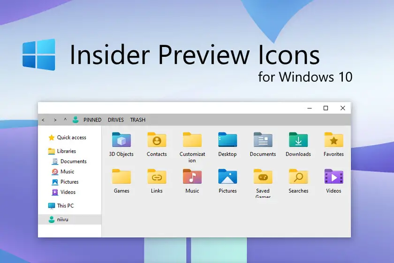Close the file explorer window
Image resolution: width=394 pixels, height=263 pixels.
(343, 108)
